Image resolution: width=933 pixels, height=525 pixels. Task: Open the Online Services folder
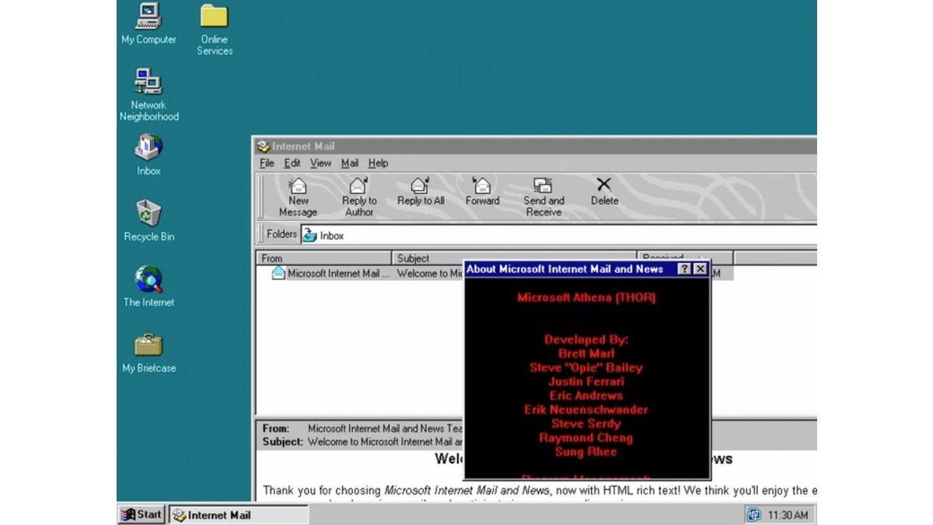point(214,19)
